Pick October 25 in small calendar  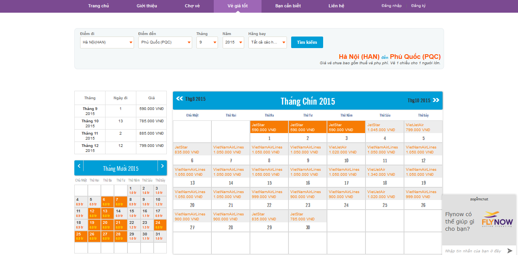pos(81,237)
